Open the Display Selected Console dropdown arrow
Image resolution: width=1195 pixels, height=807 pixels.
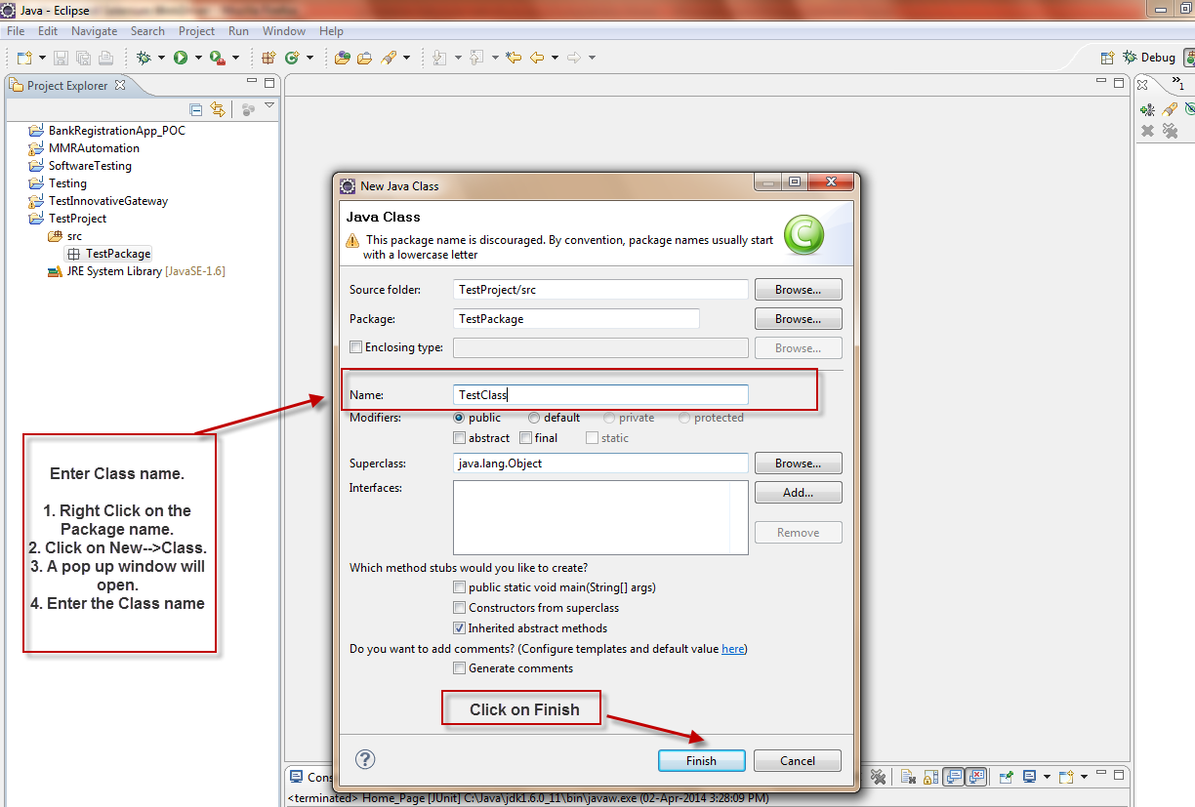(x=1047, y=777)
